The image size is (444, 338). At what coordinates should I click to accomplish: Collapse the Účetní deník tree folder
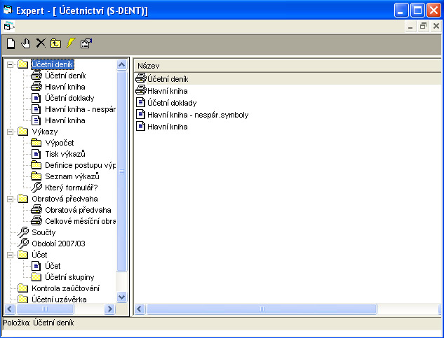pyautogui.click(x=10, y=65)
